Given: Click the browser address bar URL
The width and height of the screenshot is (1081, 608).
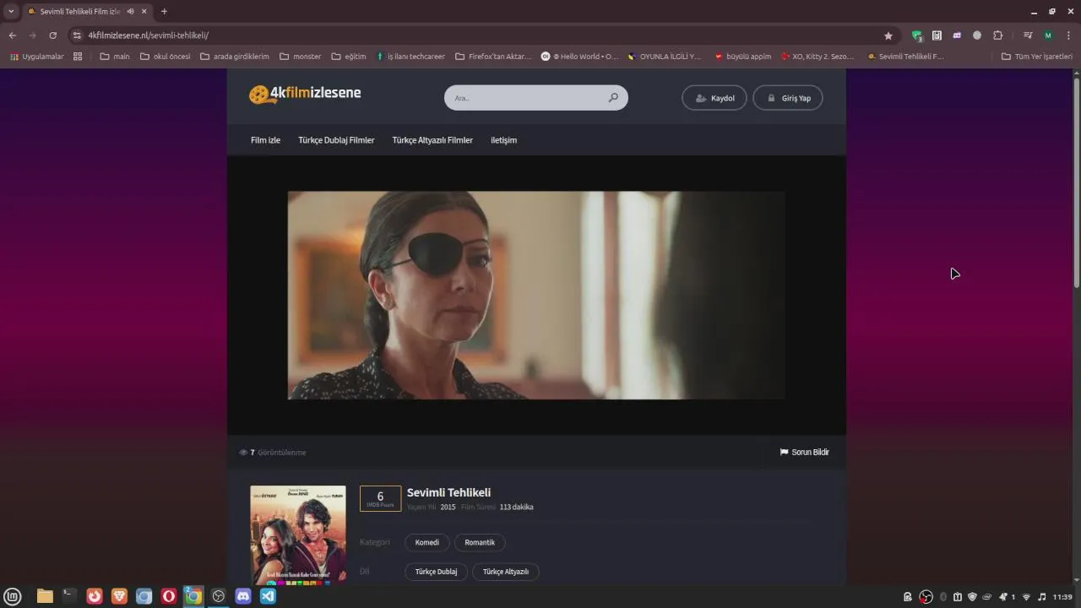Looking at the screenshot, I should (148, 35).
